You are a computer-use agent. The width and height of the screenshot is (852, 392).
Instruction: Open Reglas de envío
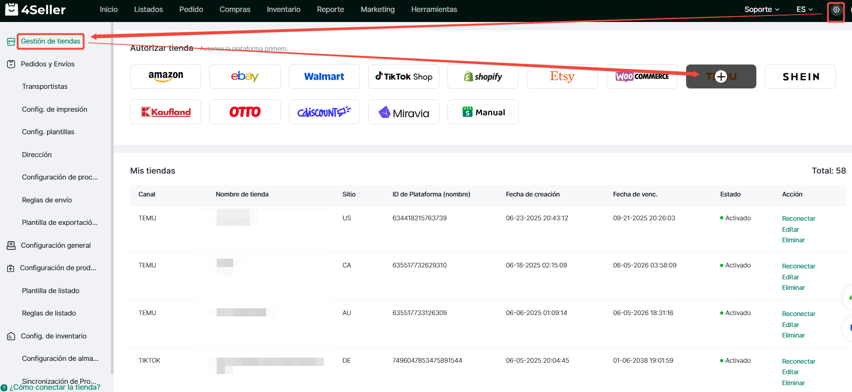point(47,200)
